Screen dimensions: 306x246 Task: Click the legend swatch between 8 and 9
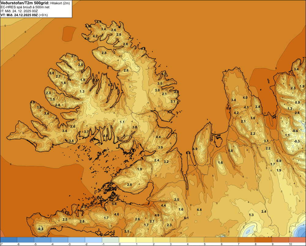263,240
